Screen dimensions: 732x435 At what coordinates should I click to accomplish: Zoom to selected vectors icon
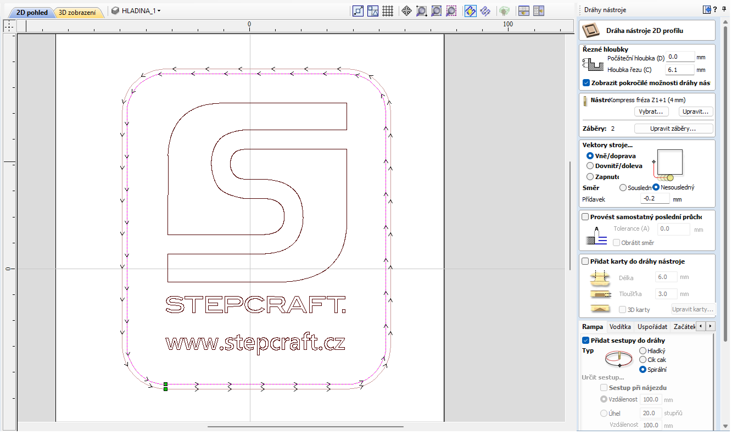click(451, 10)
